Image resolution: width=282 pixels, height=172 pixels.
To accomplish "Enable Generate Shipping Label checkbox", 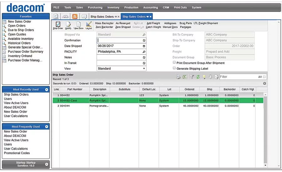I will 174,68.
